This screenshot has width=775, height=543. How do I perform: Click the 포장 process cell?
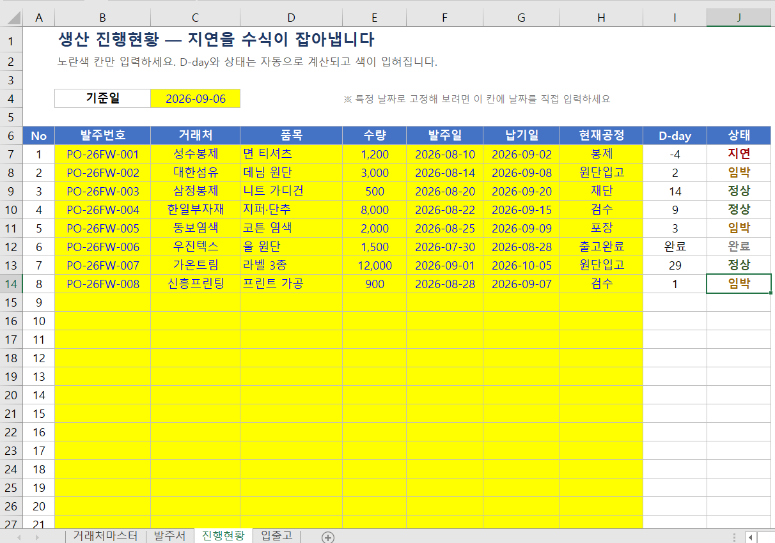(602, 228)
